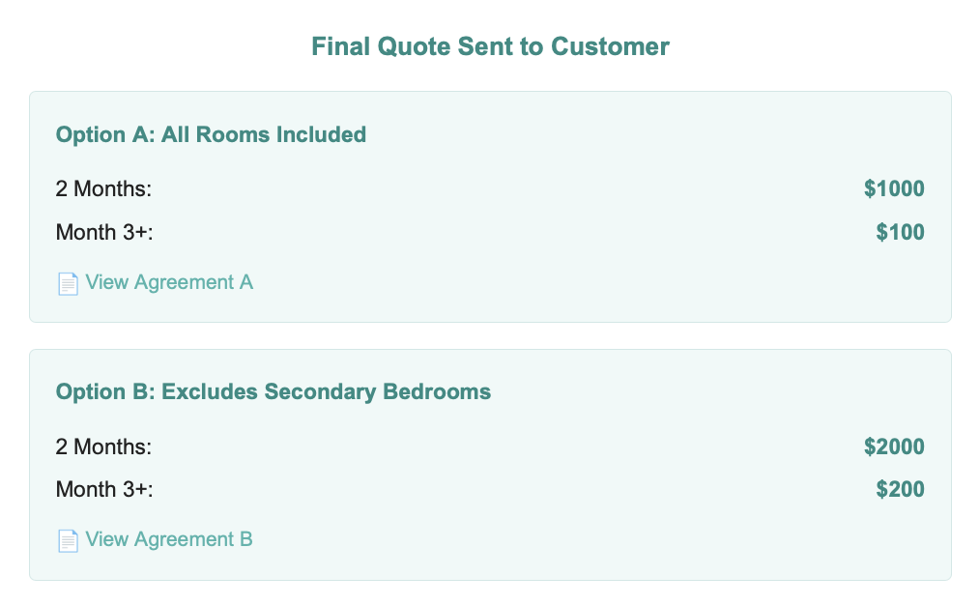
Task: Select the $1000 price for Option A
Action: click(x=894, y=188)
